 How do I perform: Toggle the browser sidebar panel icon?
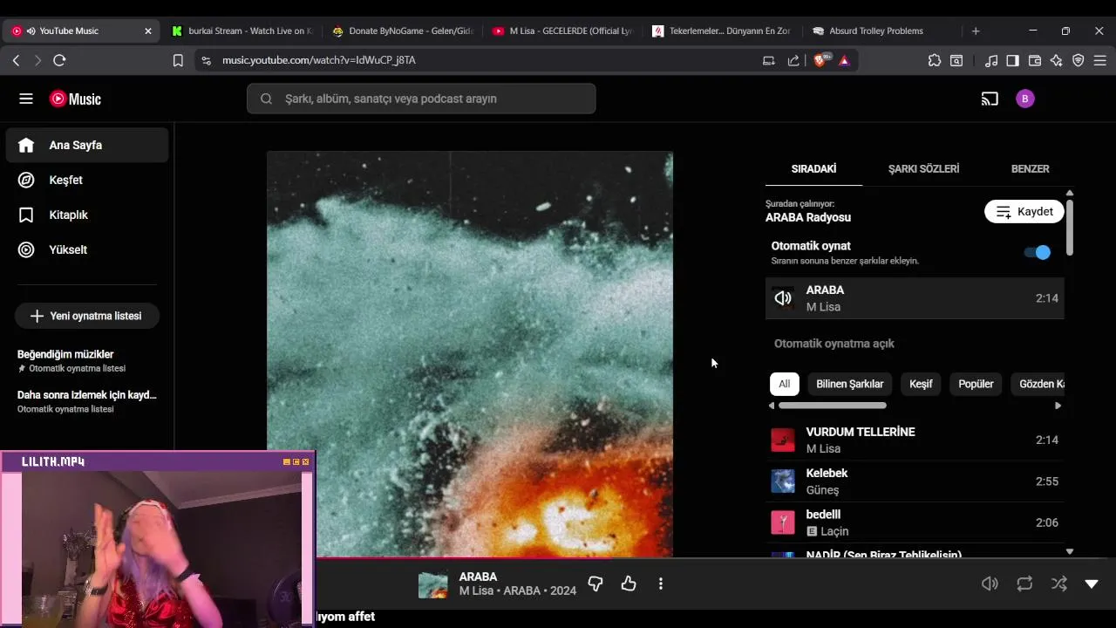[1012, 60]
